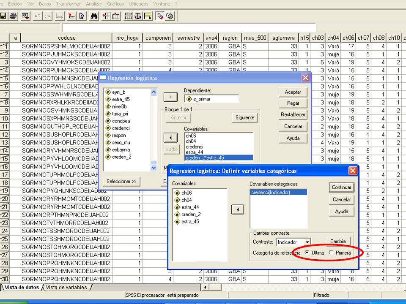Click the codusu column header

click(x=66, y=38)
